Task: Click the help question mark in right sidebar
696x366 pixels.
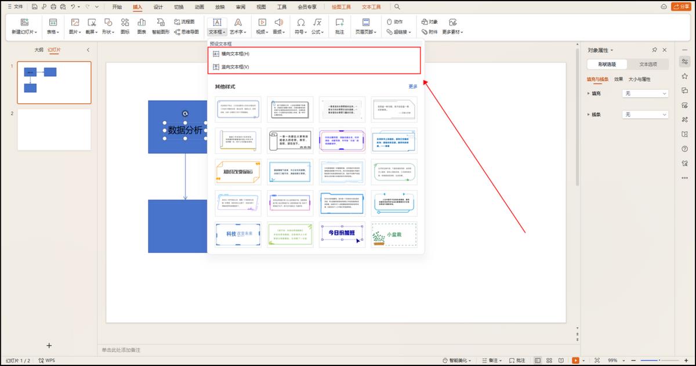Action: pos(685,149)
